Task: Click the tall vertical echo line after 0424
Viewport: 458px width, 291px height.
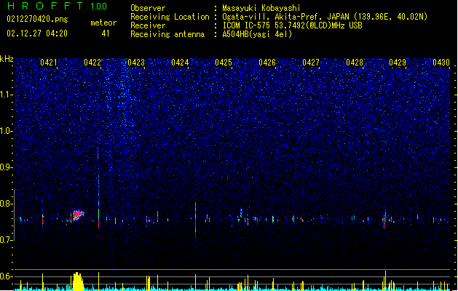Action: point(195,220)
